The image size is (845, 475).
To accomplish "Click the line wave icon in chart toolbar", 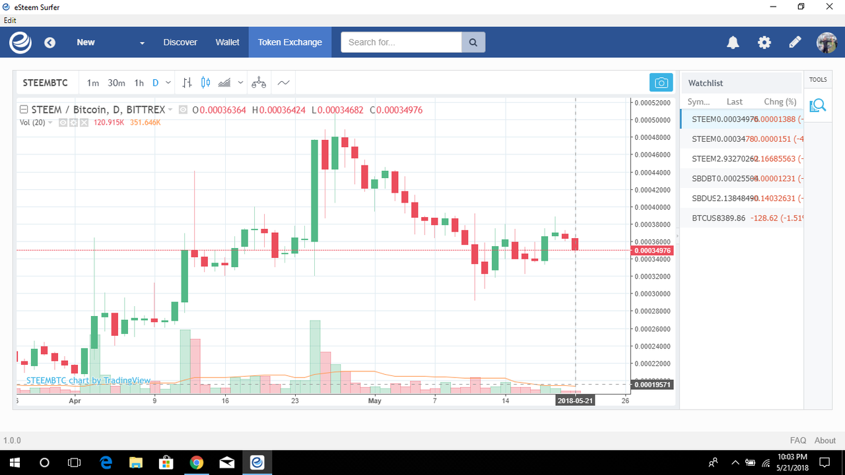I will tap(284, 83).
